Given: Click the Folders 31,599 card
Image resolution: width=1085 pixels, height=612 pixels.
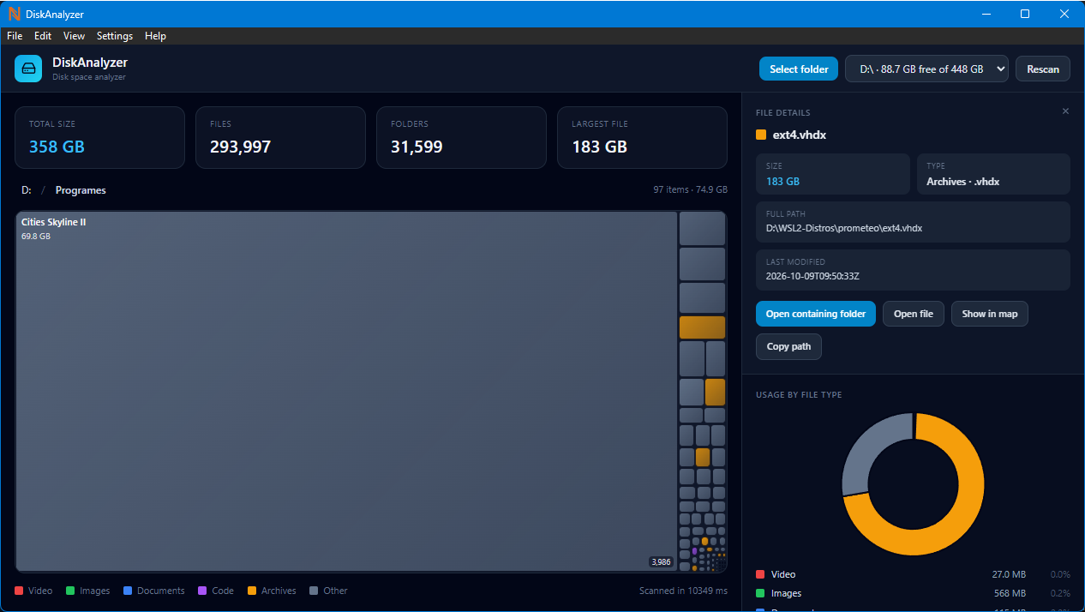Looking at the screenshot, I should pyautogui.click(x=461, y=137).
